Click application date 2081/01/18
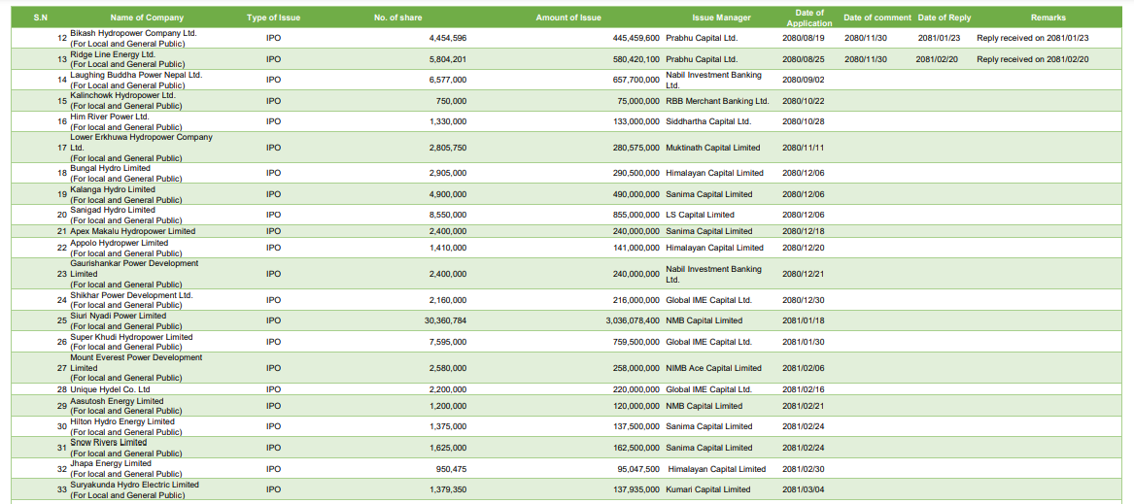Viewport: 1134px width, 504px height. pos(804,321)
